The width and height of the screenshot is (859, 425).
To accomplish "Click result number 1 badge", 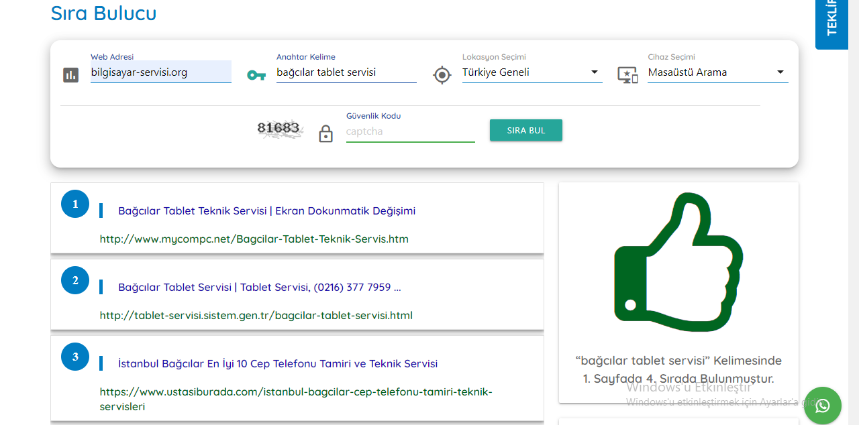I will coord(75,204).
